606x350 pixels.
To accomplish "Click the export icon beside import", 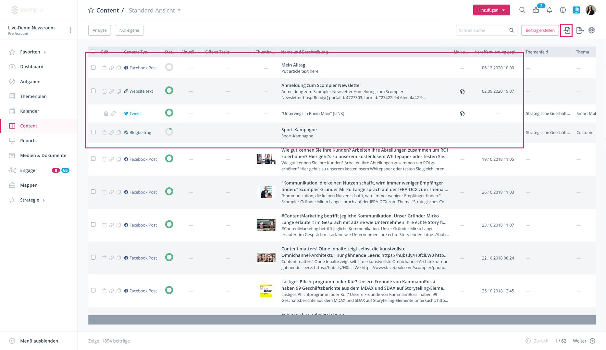I will [580, 30].
